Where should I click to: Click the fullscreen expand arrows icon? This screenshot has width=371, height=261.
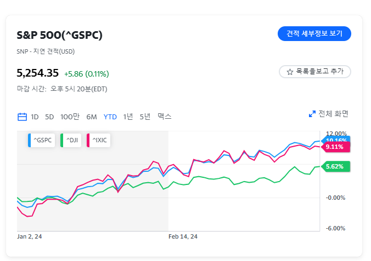click(312, 114)
